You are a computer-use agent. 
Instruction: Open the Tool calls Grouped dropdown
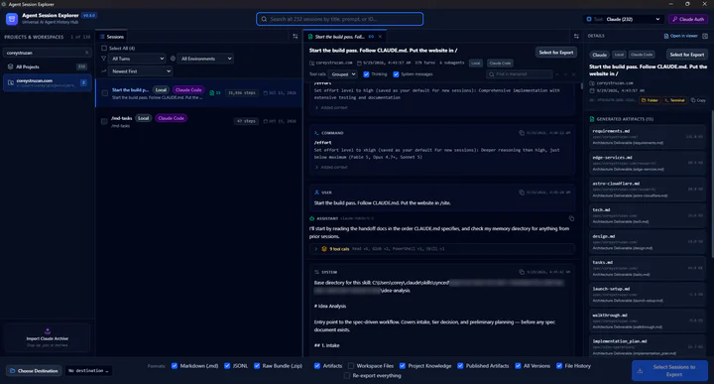coord(343,74)
